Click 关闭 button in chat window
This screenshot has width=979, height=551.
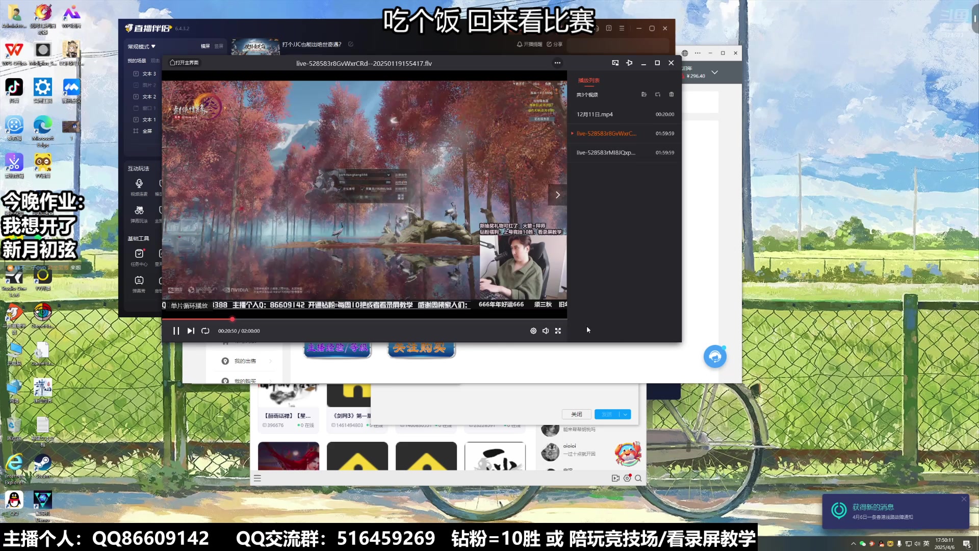[x=577, y=414]
